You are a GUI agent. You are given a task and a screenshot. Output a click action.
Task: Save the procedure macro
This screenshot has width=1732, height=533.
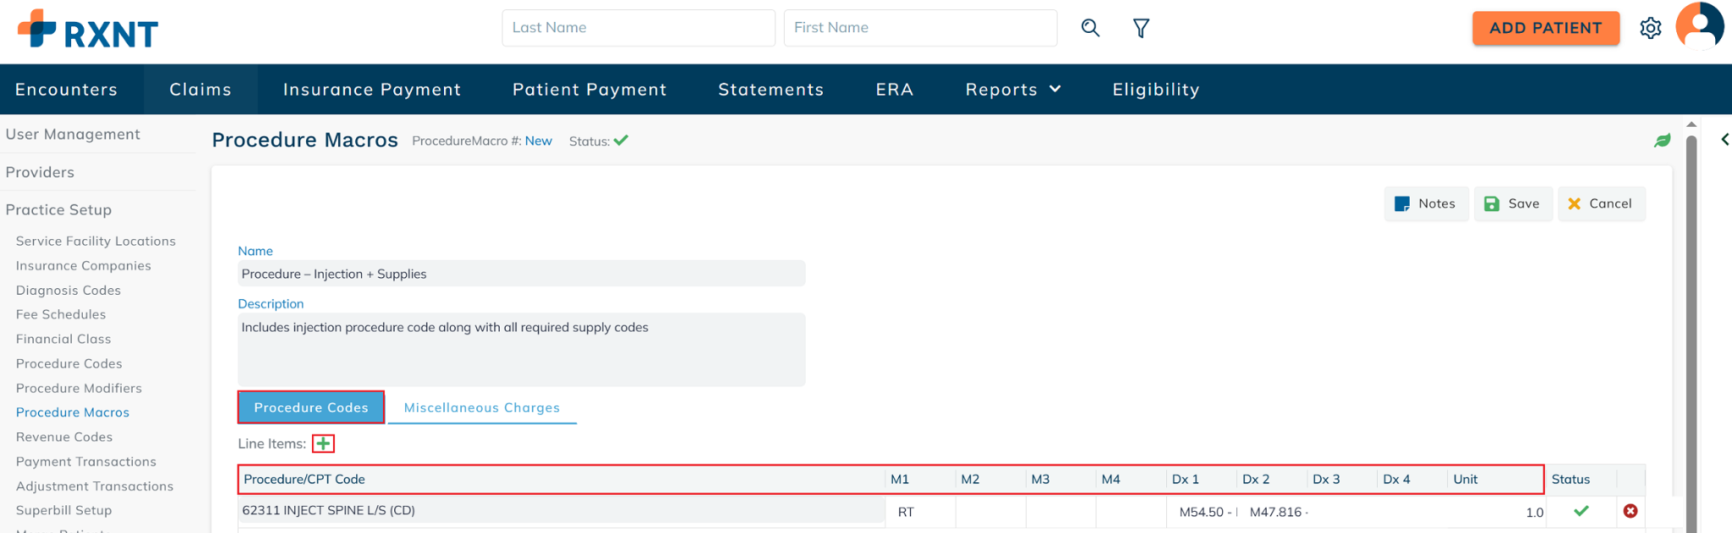coord(1512,204)
